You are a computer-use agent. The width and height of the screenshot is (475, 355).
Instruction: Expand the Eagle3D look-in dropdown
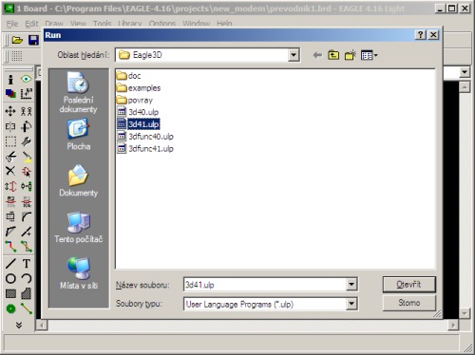click(294, 55)
